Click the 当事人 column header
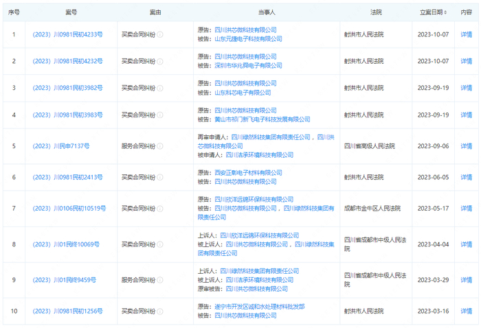 coord(267,12)
